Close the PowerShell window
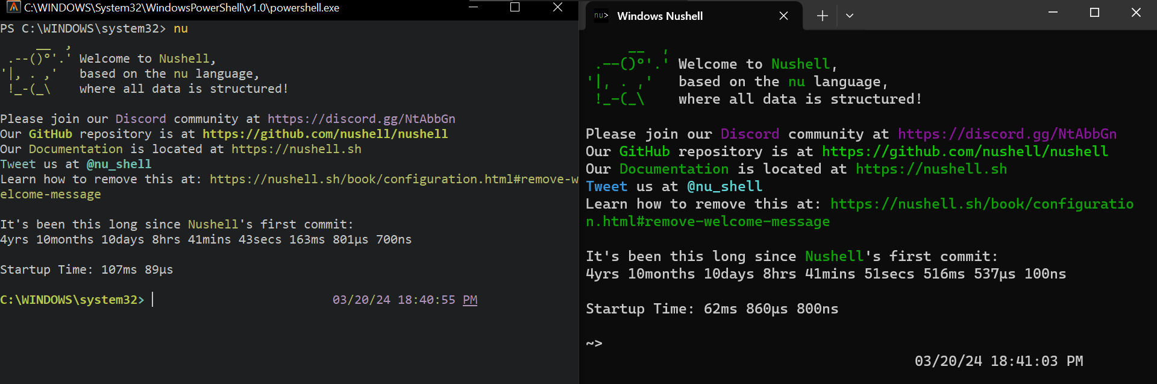 pyautogui.click(x=557, y=7)
